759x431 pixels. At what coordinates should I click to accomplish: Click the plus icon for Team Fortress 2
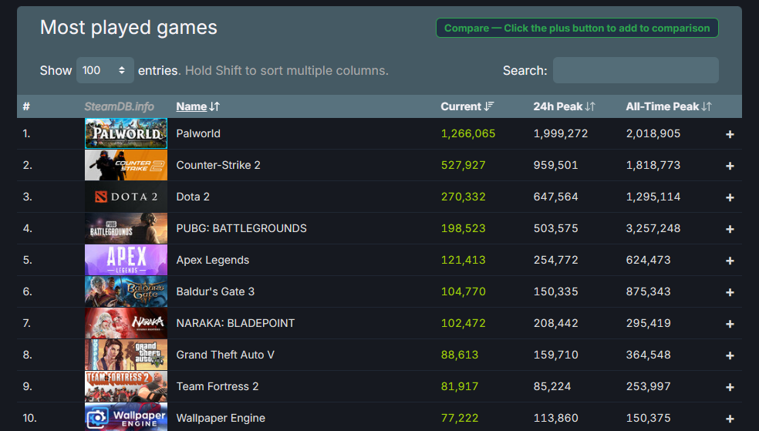730,387
